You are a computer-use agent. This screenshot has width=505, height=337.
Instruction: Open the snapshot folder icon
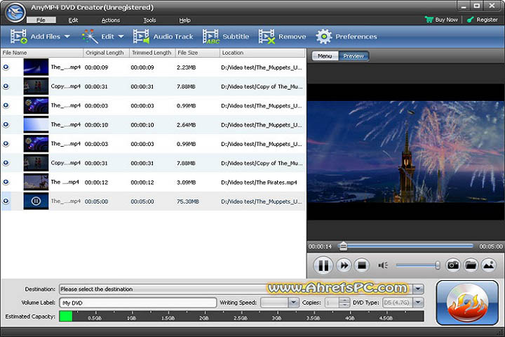coord(471,265)
